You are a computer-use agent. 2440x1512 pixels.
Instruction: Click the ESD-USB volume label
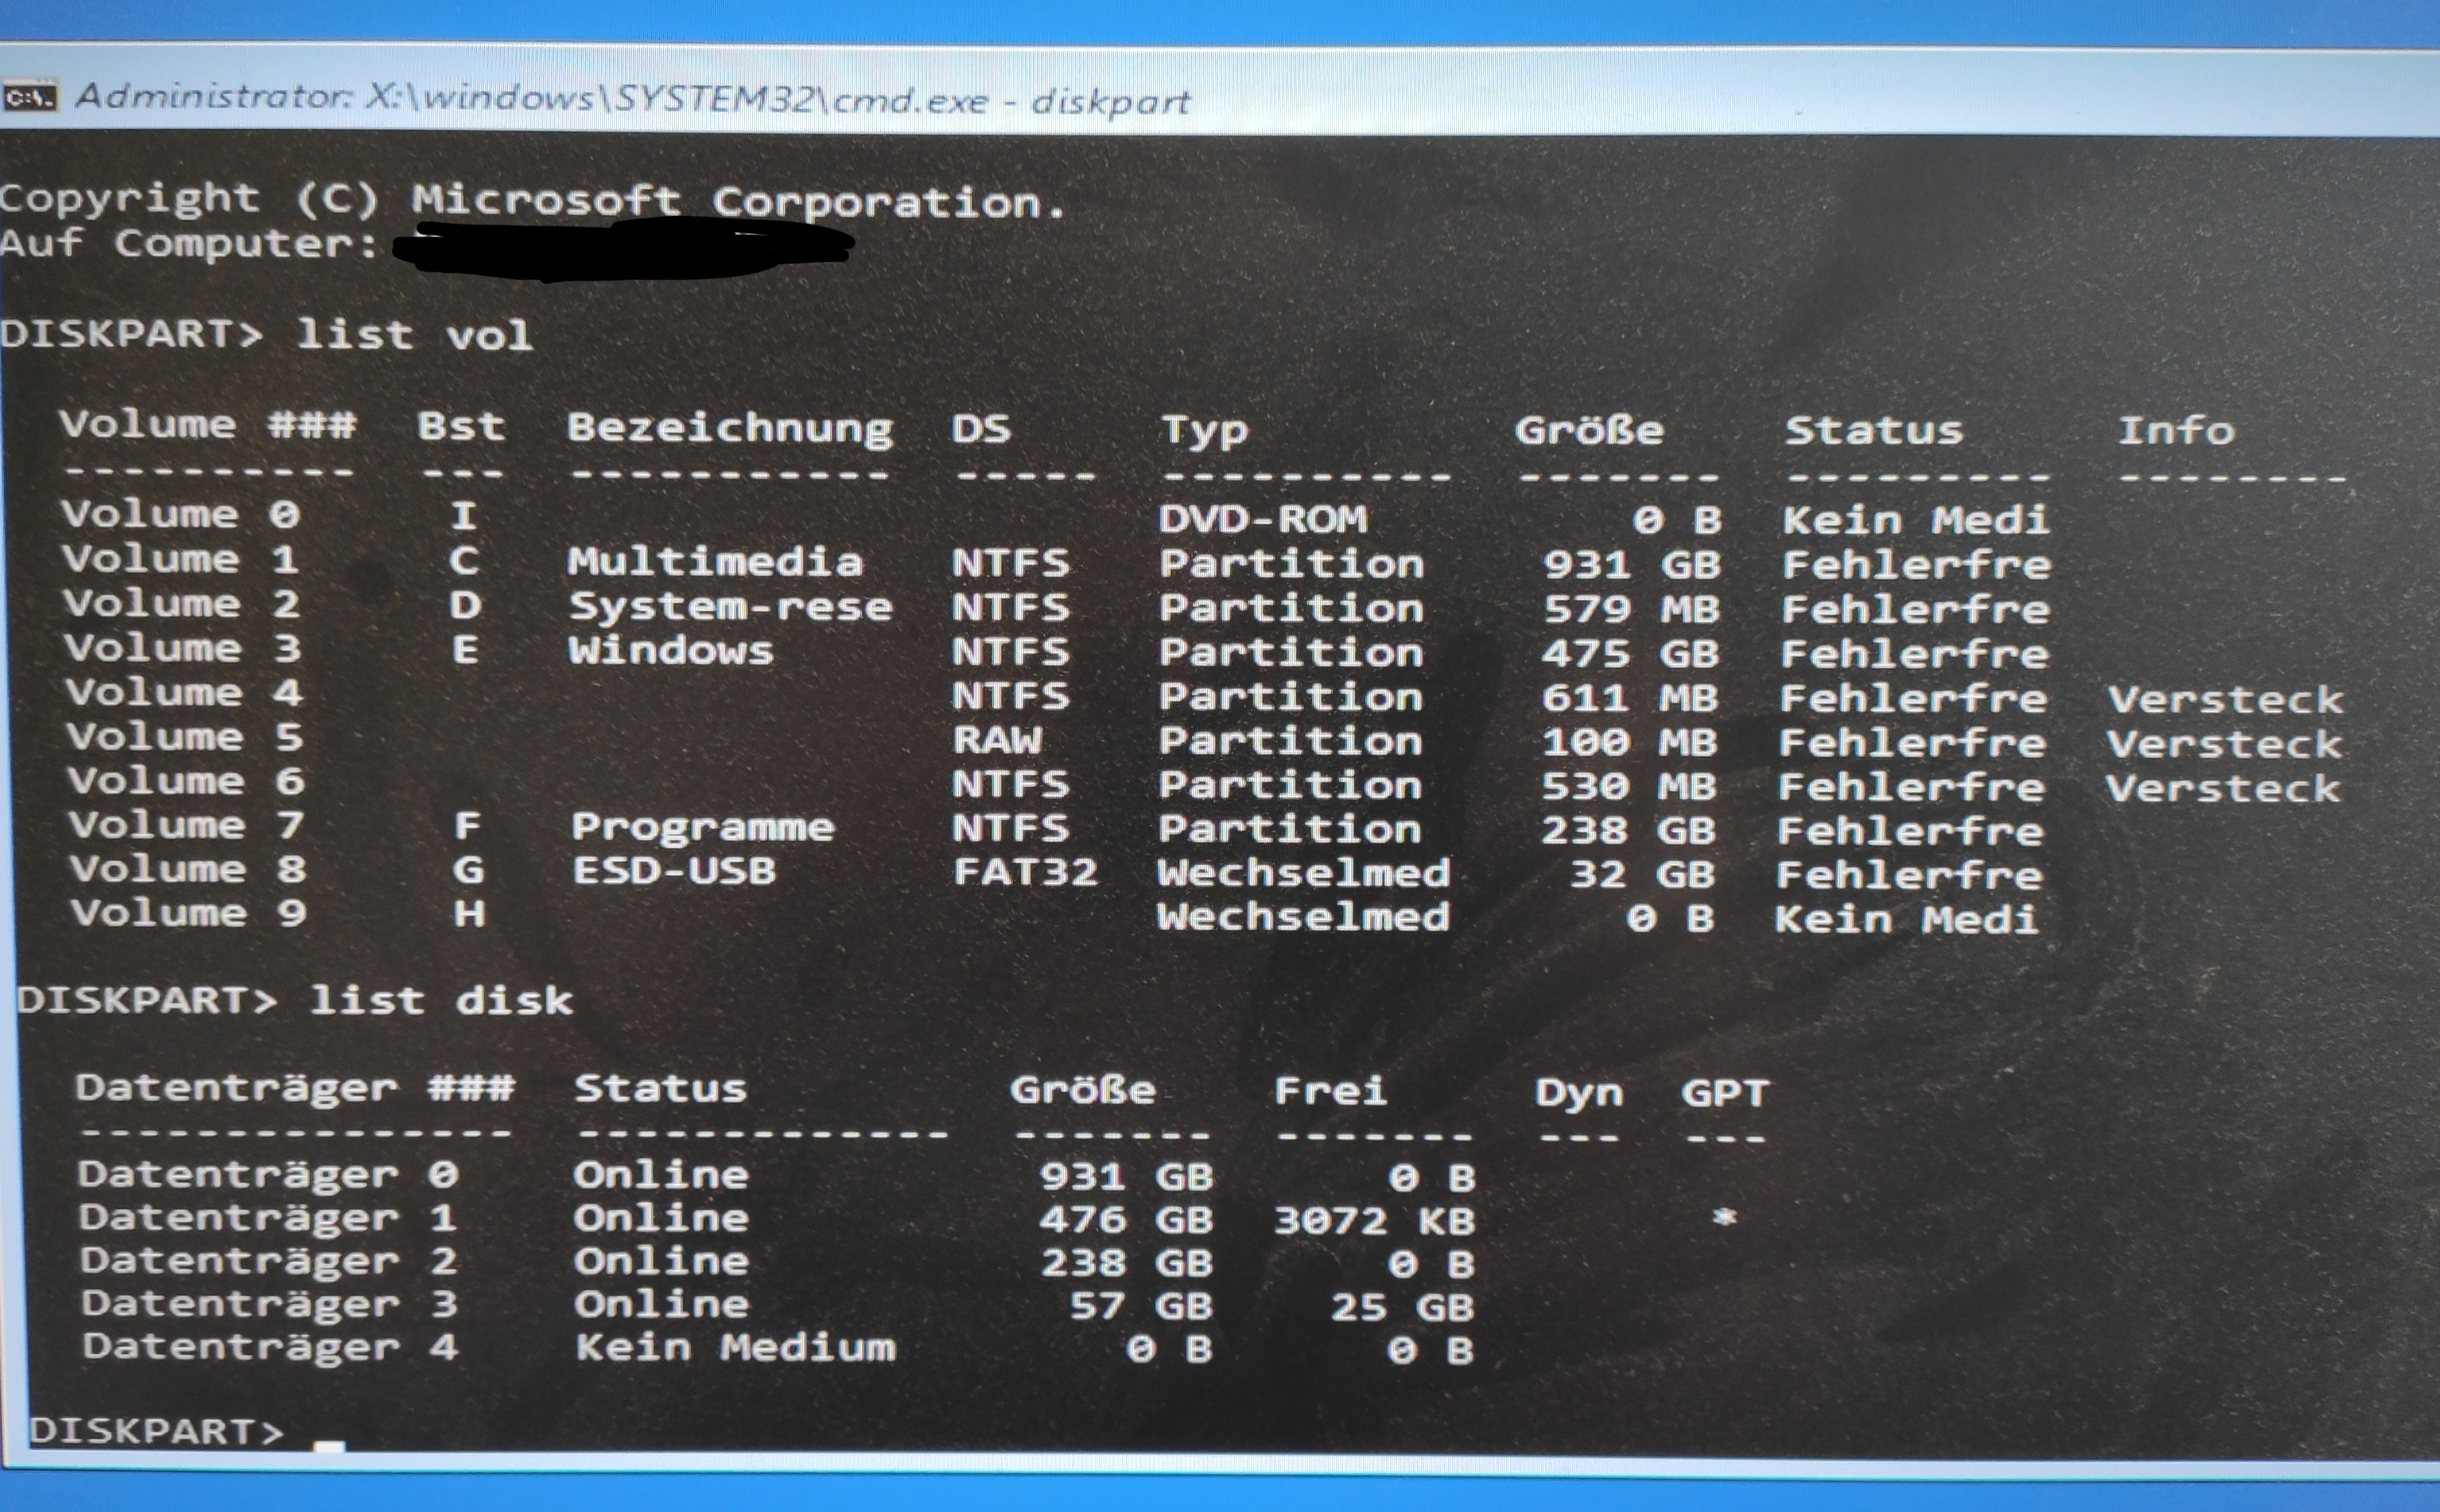point(673,871)
